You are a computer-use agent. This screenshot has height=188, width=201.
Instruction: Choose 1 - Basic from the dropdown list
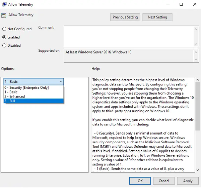click(33, 92)
